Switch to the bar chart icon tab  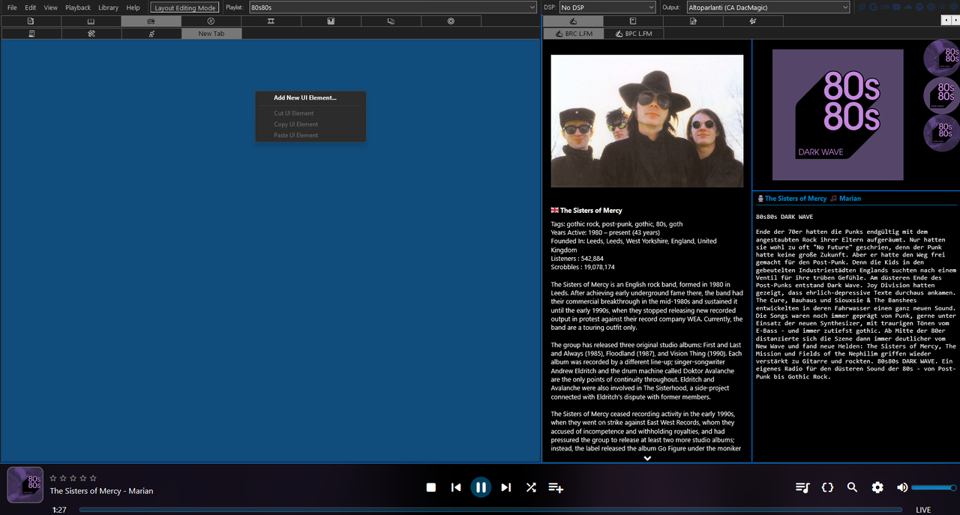click(x=331, y=21)
